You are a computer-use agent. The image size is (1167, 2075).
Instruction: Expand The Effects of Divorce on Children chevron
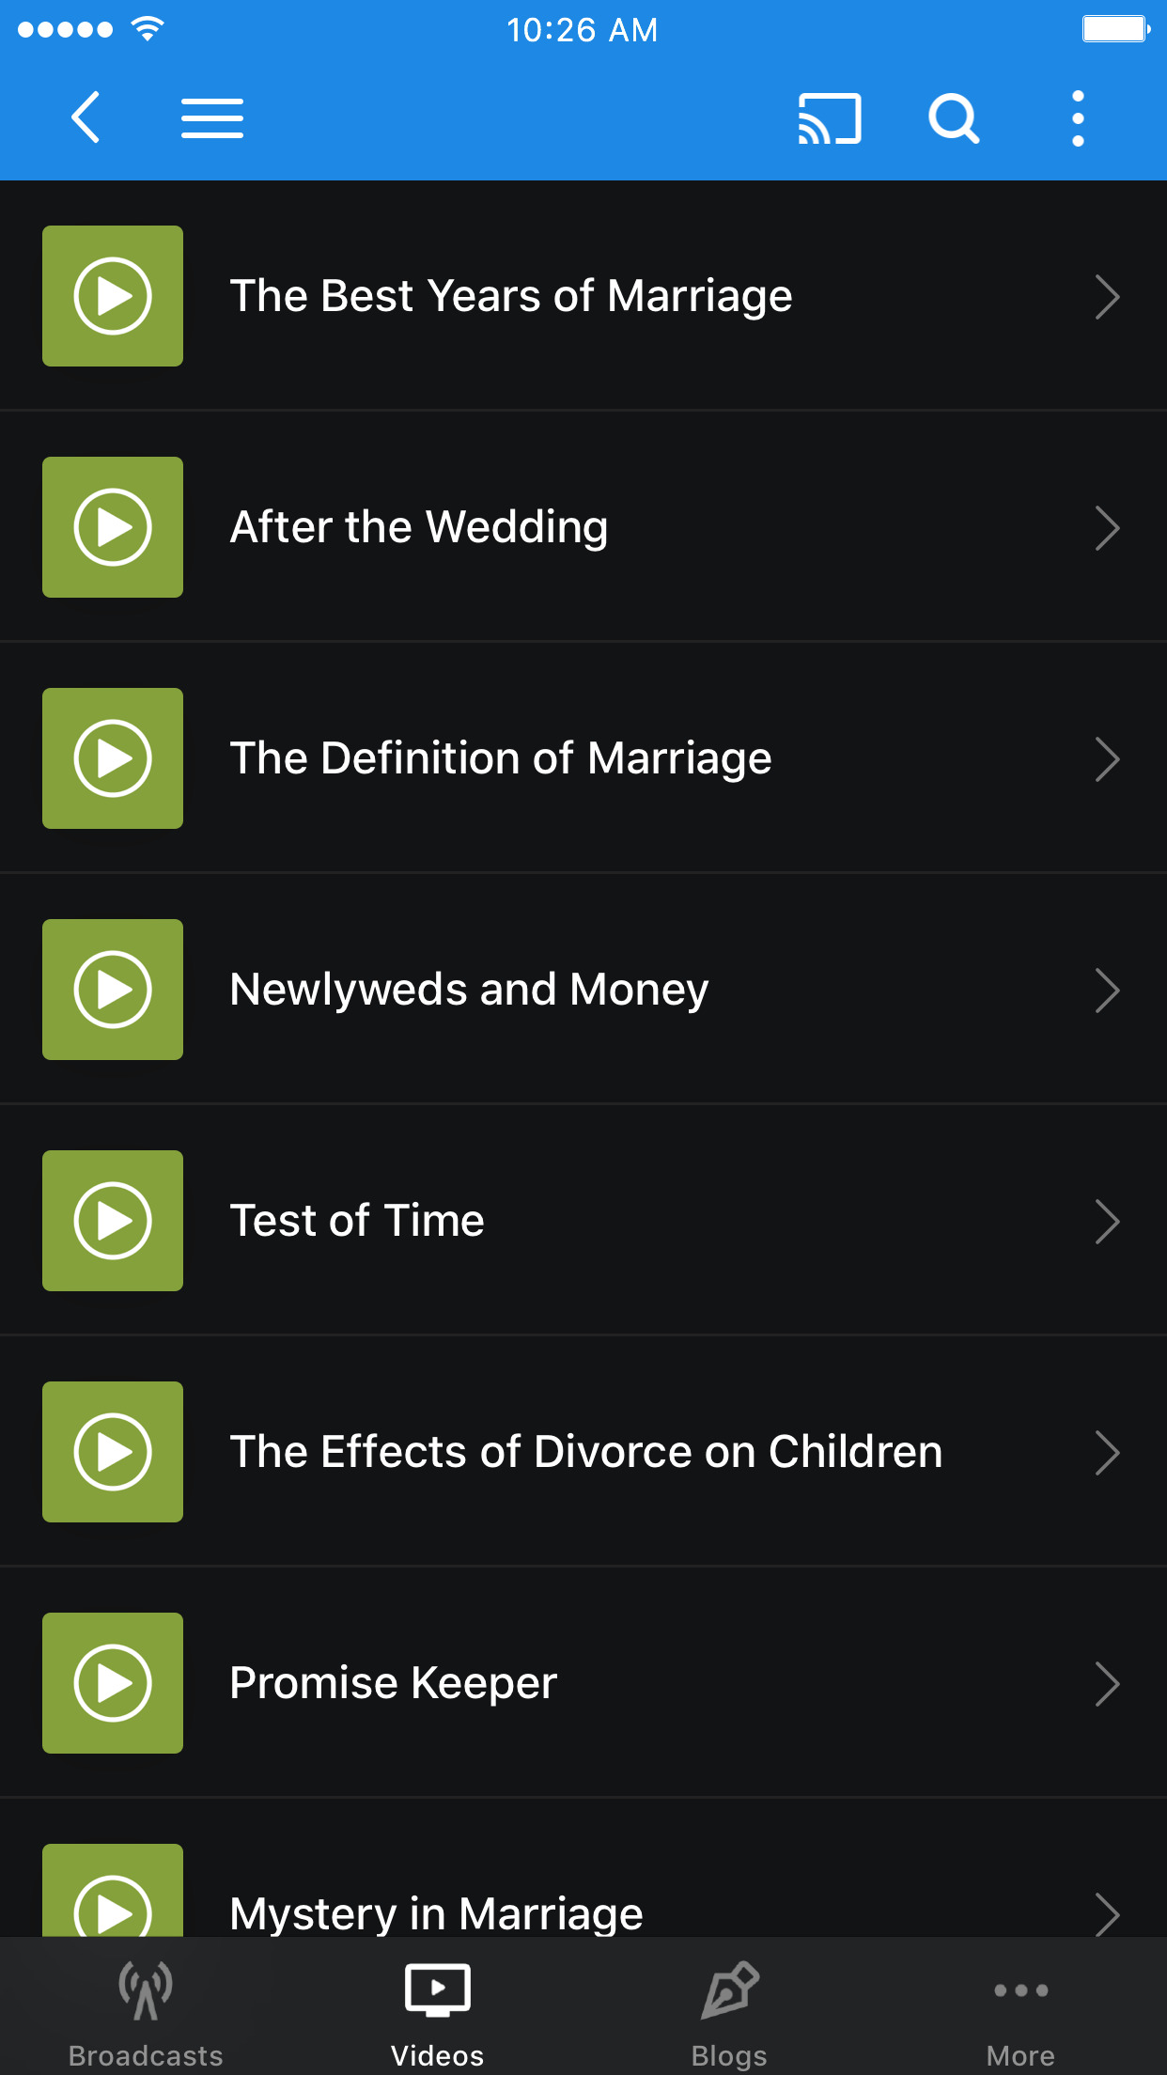pyautogui.click(x=1107, y=1453)
